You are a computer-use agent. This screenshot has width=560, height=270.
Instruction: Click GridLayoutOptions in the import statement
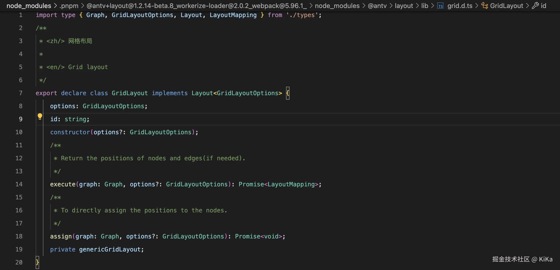coord(142,15)
